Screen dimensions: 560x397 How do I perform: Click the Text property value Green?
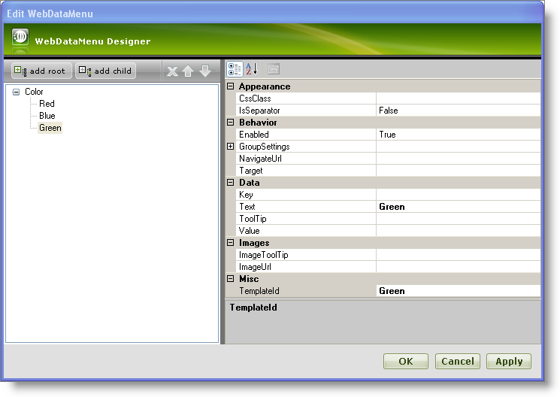[x=457, y=207]
